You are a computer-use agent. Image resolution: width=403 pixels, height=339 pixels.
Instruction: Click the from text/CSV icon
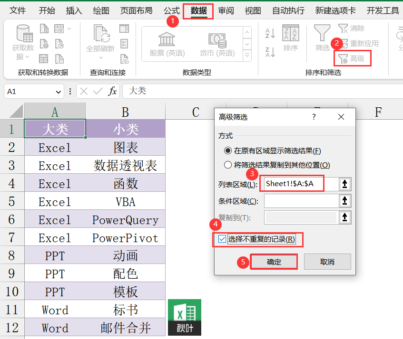[x=44, y=28]
